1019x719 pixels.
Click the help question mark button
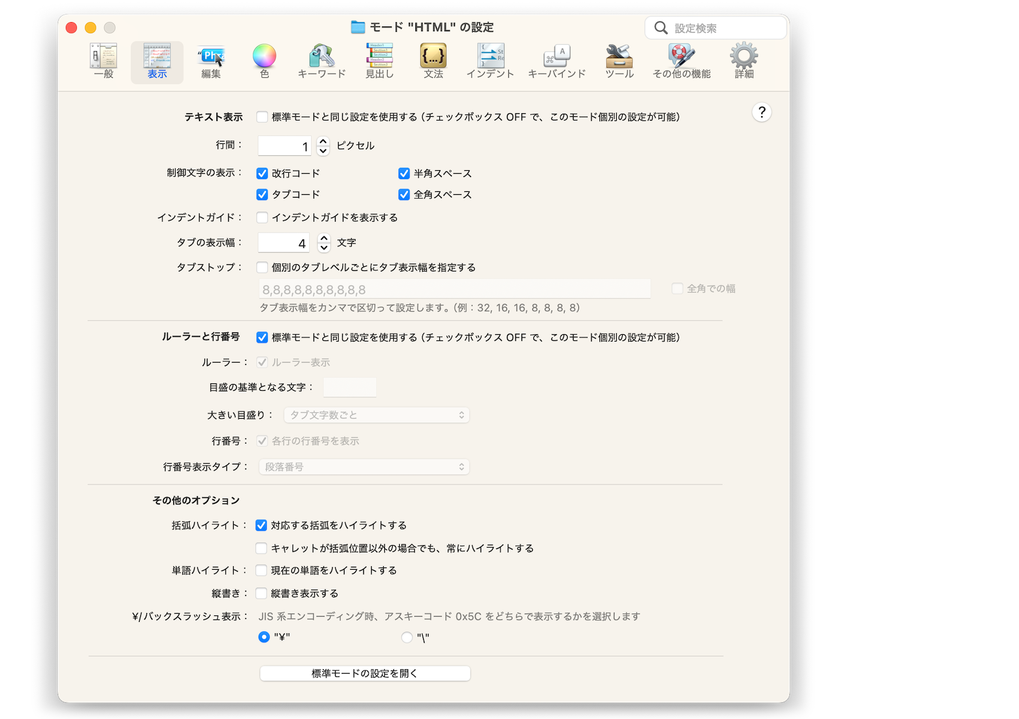(x=761, y=113)
